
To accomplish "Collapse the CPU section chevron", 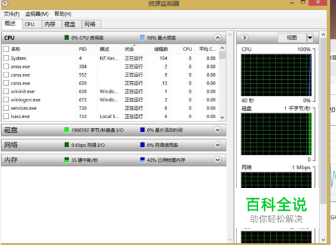I will pos(218,38).
